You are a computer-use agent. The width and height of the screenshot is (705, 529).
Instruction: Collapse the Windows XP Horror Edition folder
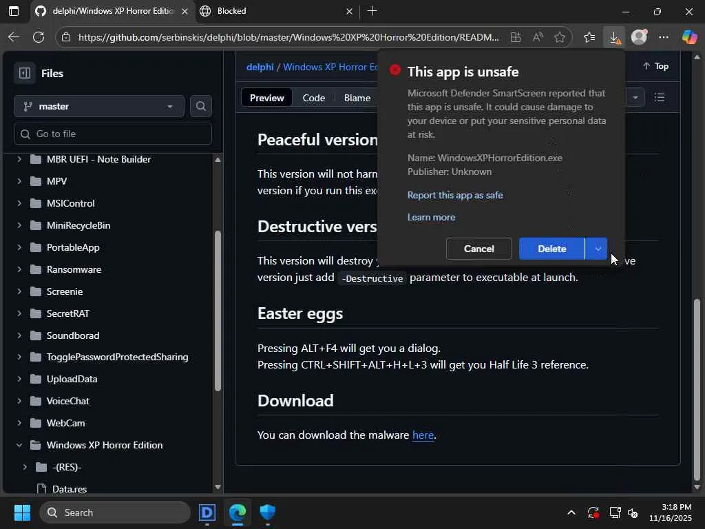(19, 446)
